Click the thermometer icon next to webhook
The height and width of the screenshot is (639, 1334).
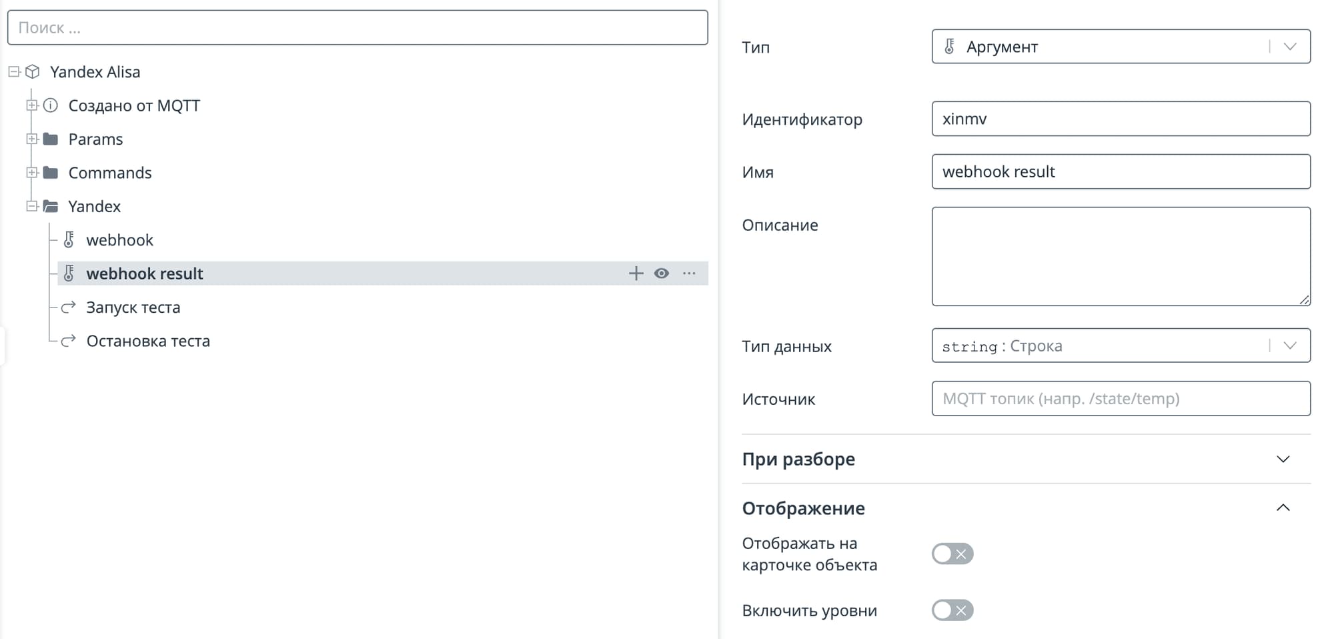[69, 240]
